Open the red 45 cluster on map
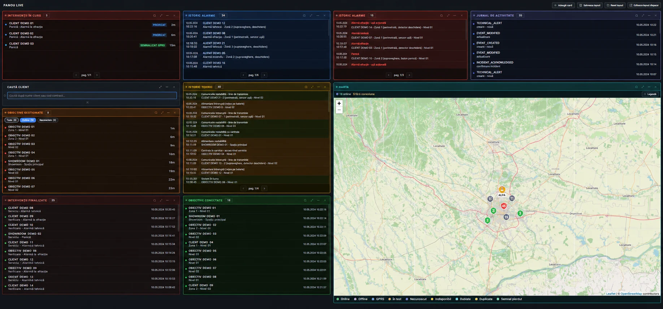Screen dimensions: 663x309 (504, 206)
